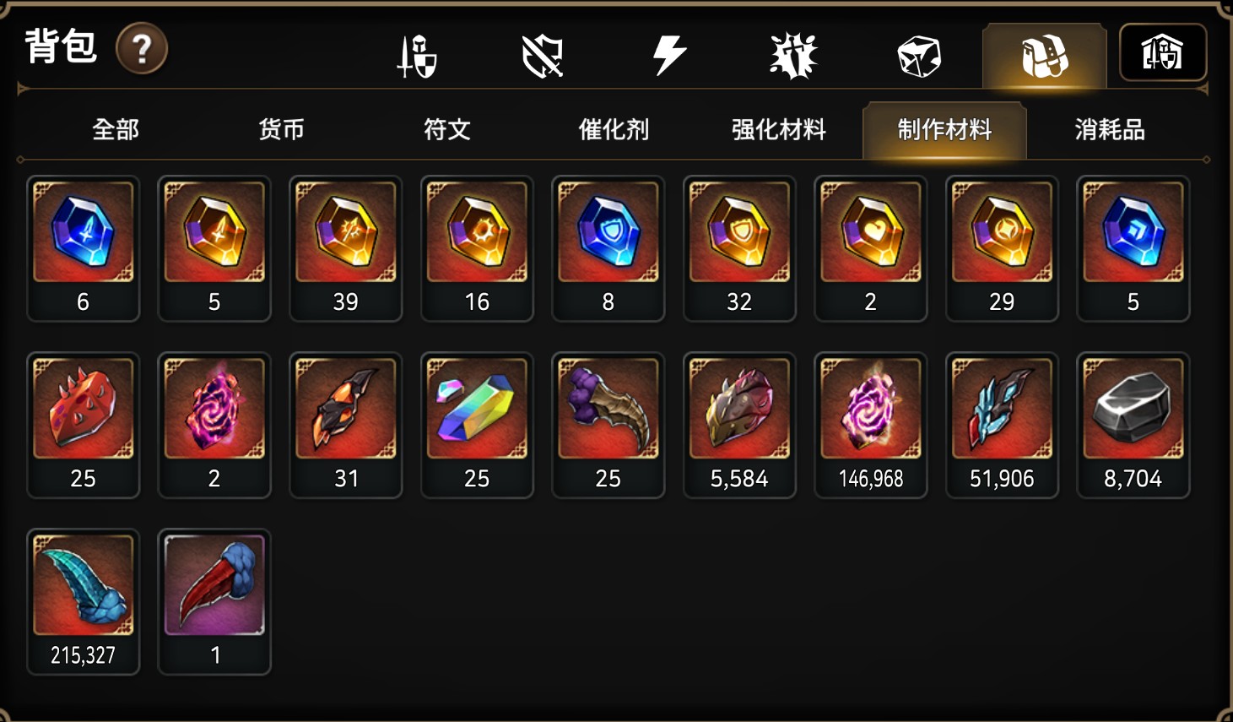Choose the teal claw item with 215,327
Image resolution: width=1233 pixels, height=722 pixels.
pyautogui.click(x=83, y=601)
